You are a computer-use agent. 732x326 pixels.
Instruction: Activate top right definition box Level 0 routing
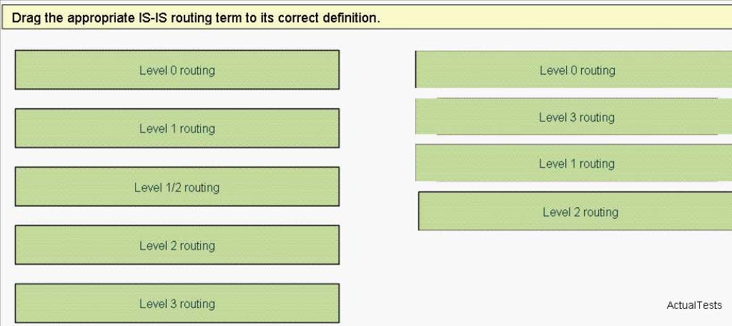[573, 69]
